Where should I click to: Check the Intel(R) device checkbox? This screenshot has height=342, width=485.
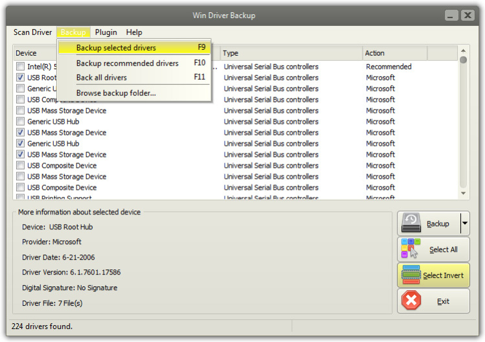click(21, 67)
